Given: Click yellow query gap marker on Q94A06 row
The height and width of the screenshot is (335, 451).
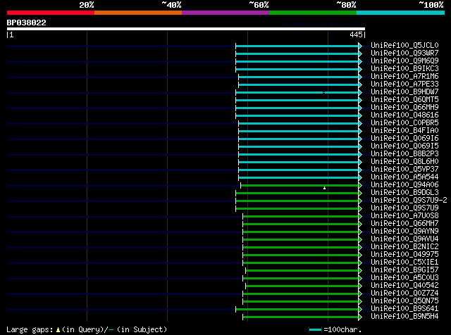Looking at the screenshot, I should click(324, 188).
